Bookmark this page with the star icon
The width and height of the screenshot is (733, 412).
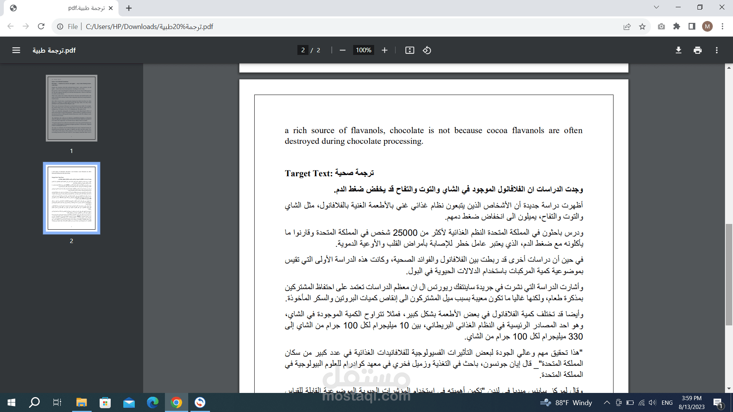click(x=642, y=27)
